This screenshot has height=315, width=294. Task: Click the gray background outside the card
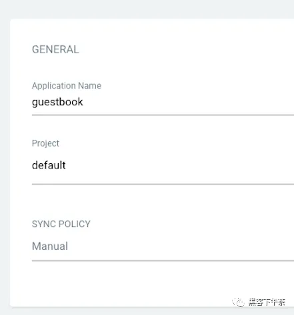pyautogui.click(x=147, y=9)
